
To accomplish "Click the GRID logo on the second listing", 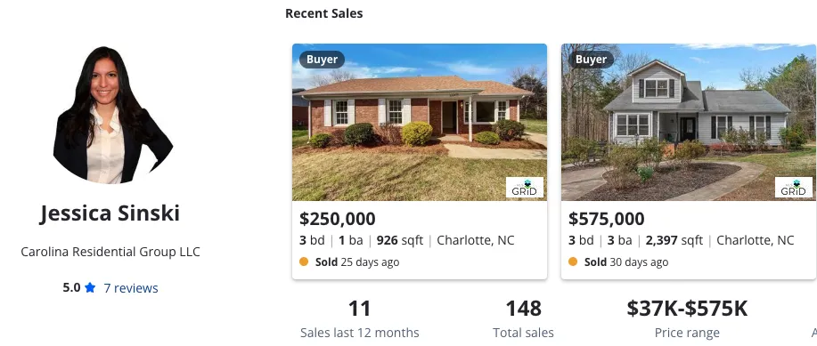I will 794,188.
